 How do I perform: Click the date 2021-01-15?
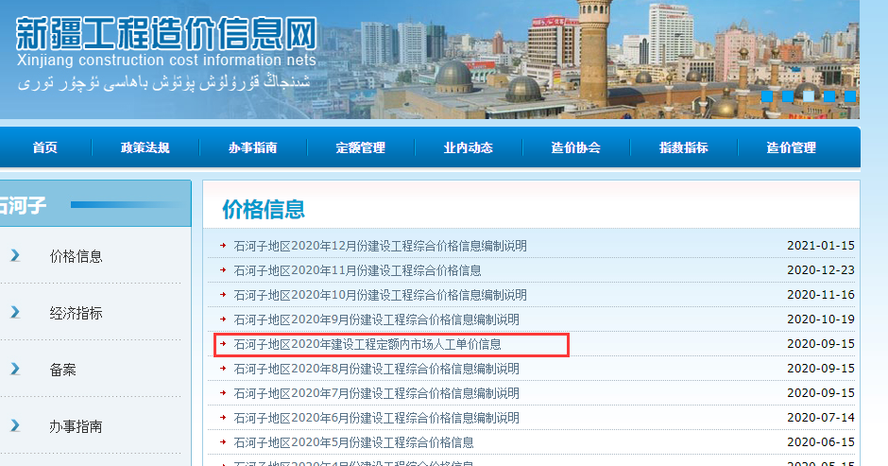tap(821, 246)
